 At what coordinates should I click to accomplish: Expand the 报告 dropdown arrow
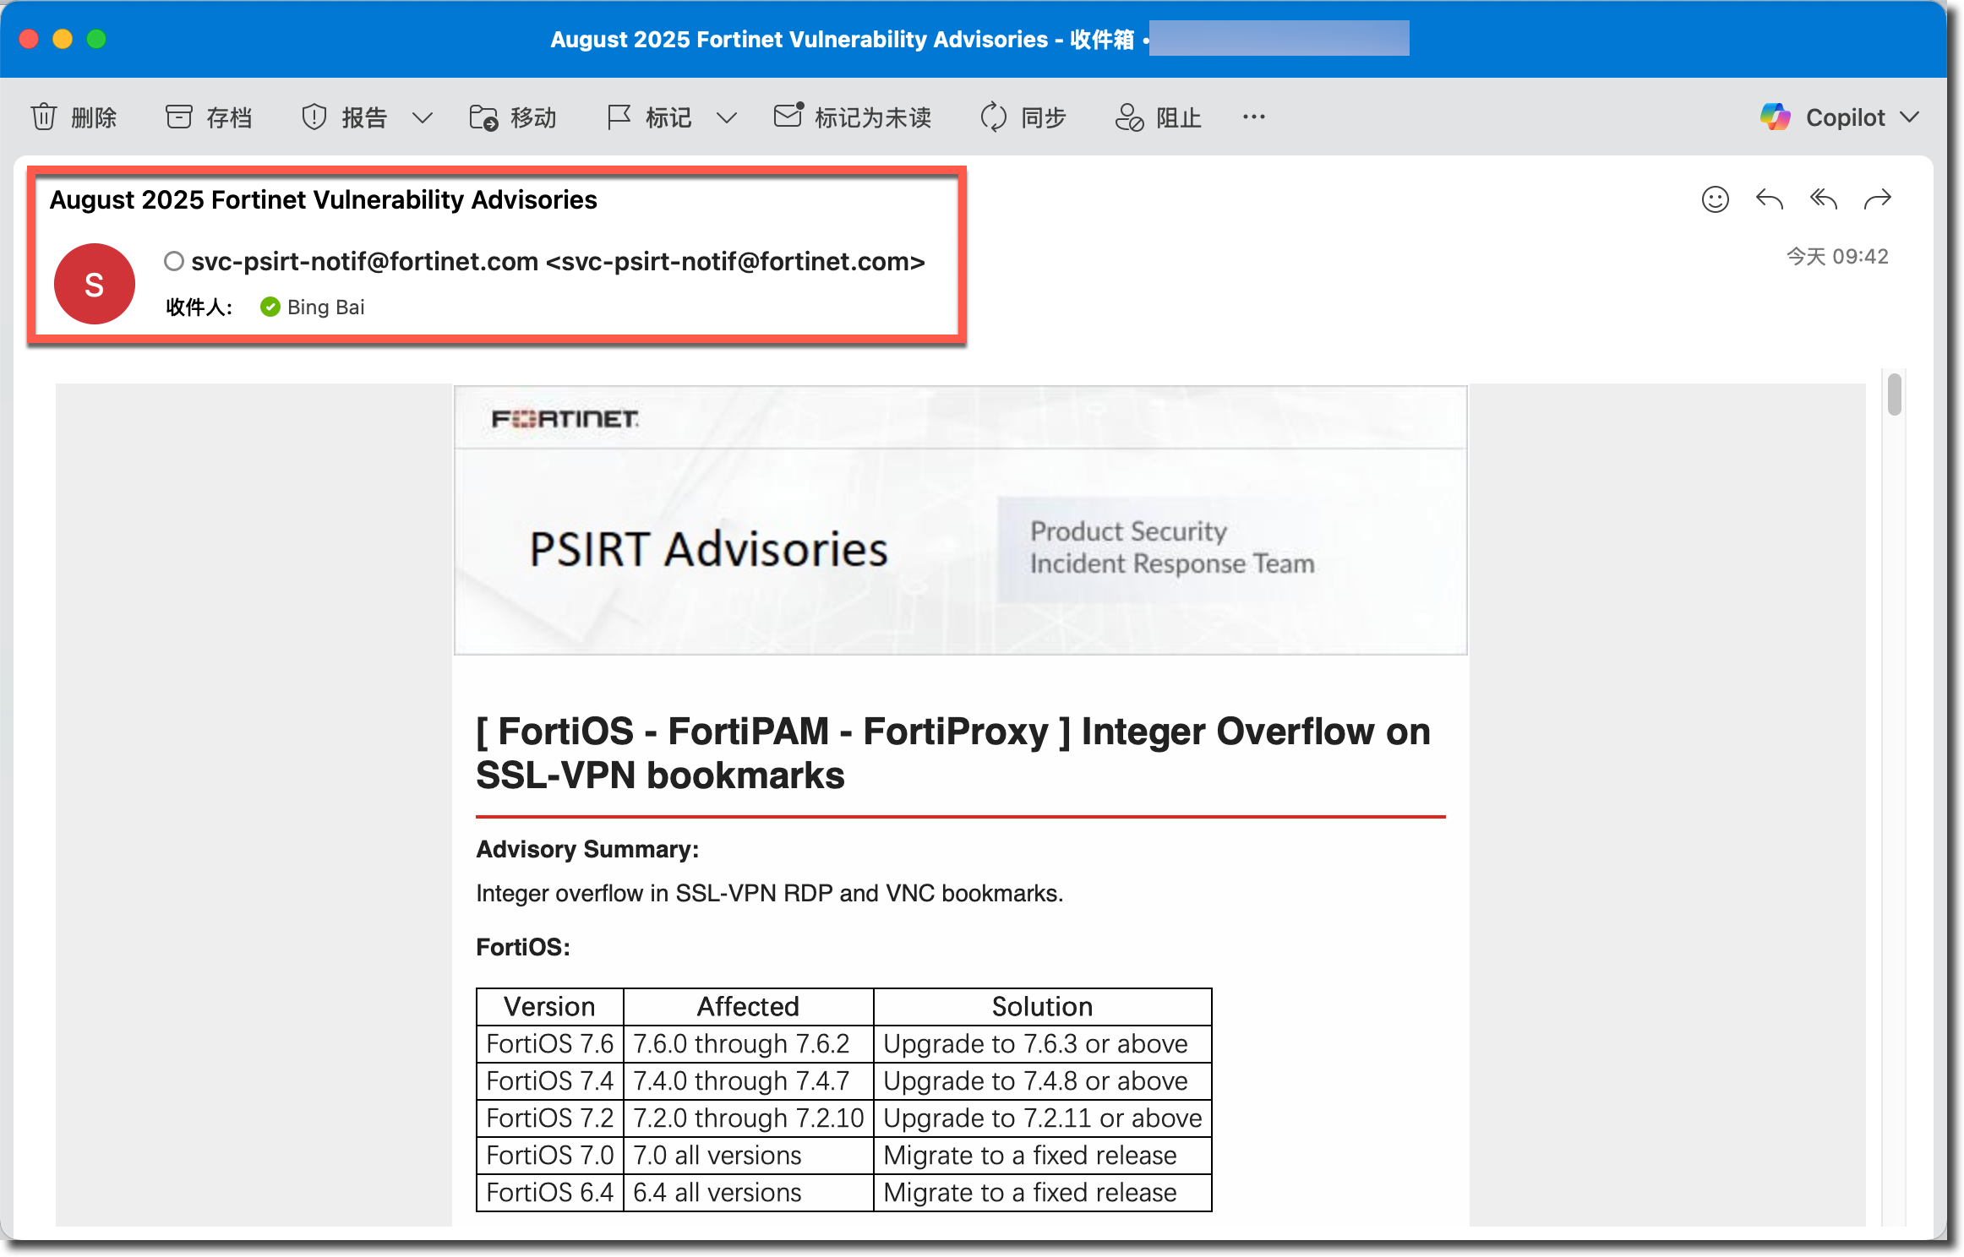tap(423, 117)
